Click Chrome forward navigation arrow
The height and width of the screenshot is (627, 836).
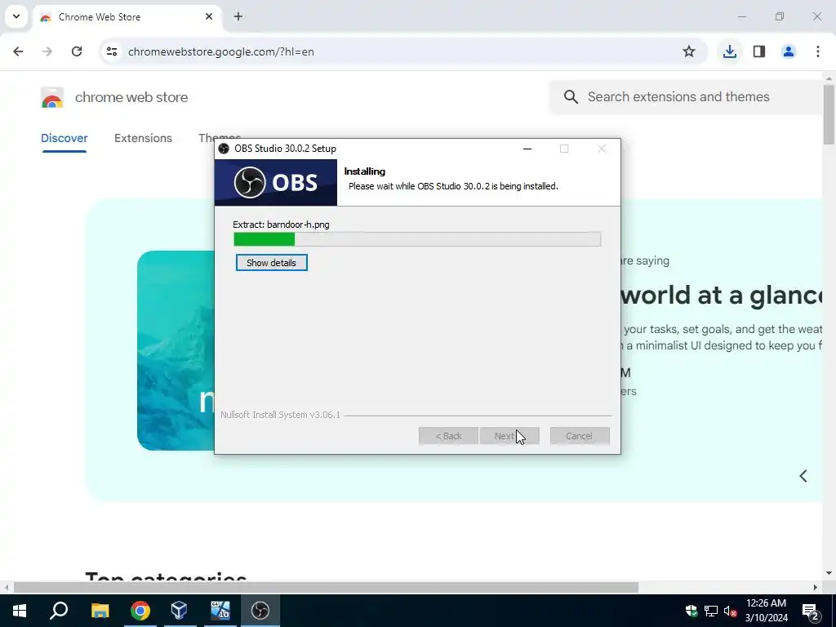47,51
